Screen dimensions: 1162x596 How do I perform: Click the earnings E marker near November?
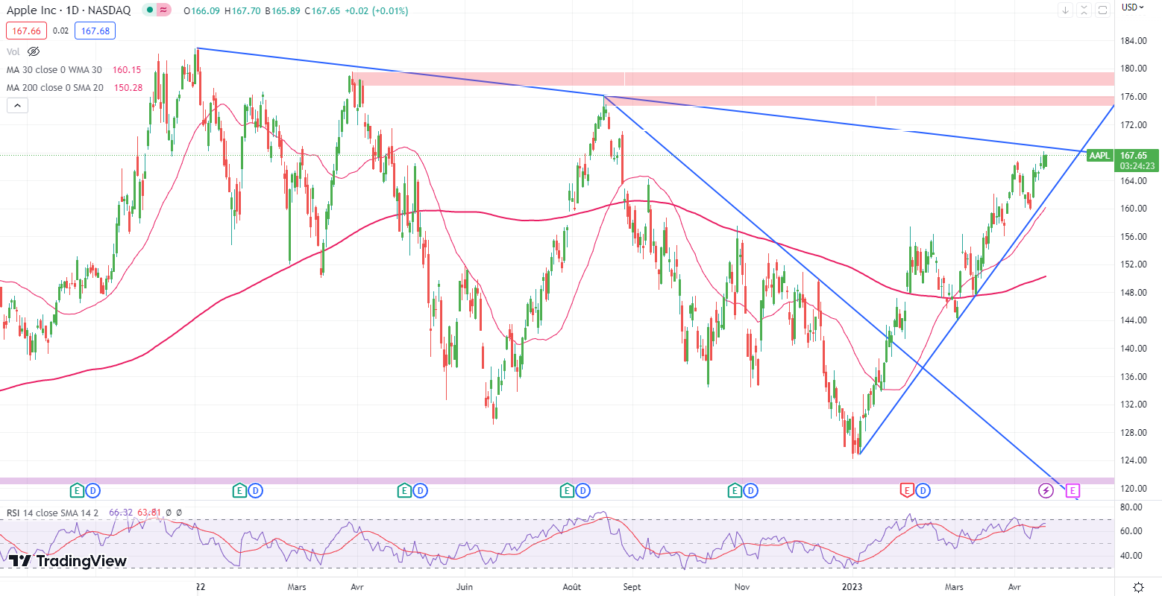pos(735,490)
